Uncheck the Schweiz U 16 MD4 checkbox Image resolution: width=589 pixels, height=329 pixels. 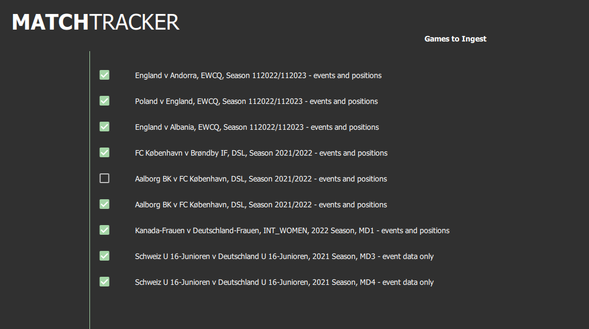click(105, 282)
